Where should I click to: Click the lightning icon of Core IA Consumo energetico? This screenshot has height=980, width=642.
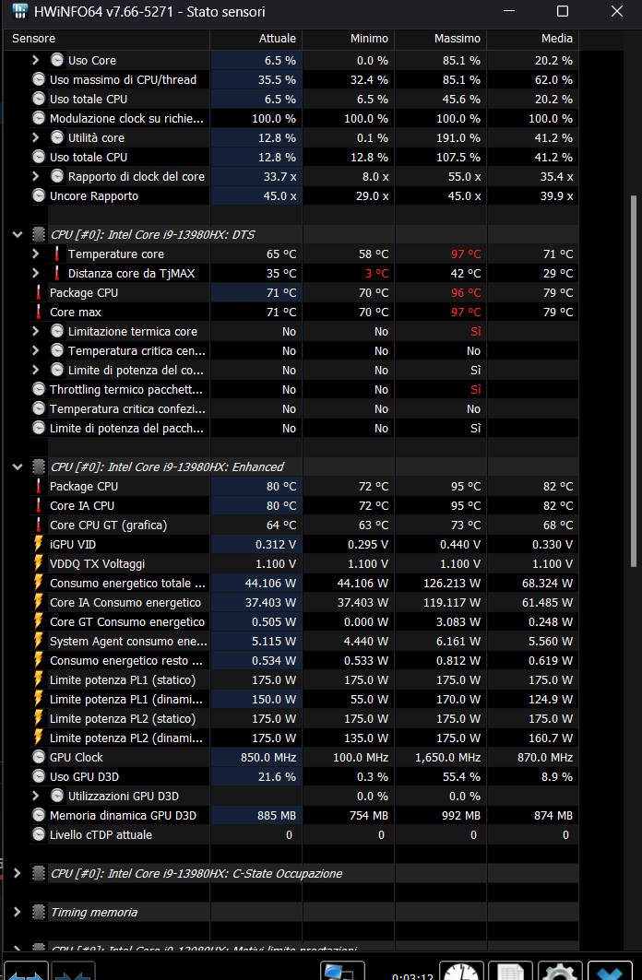(39, 603)
